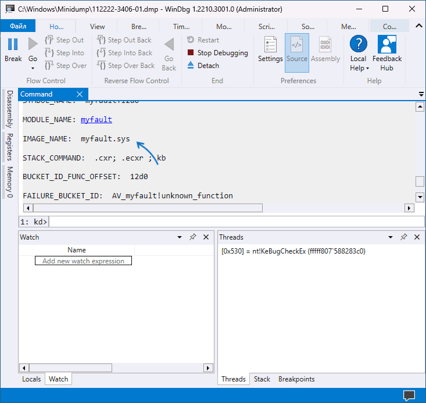This screenshot has width=426, height=403.
Task: Click the Go play icon
Action: click(x=33, y=44)
